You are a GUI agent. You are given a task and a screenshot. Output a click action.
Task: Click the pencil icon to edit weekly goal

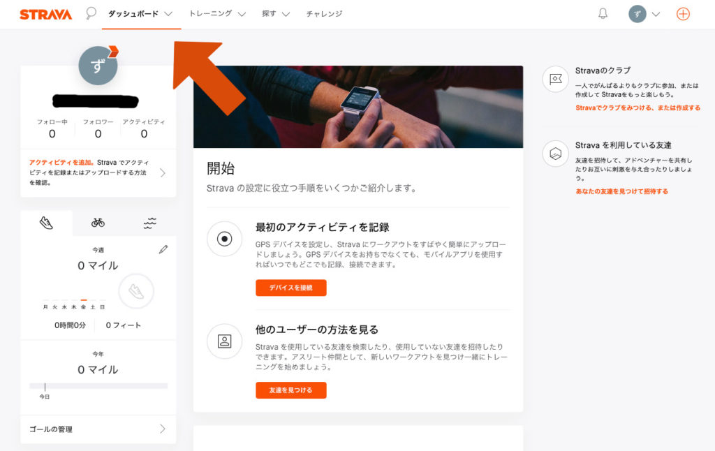(x=163, y=249)
